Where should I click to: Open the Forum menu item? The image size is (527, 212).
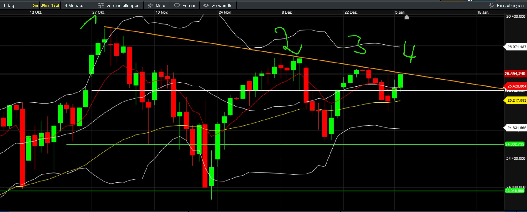(189, 5)
